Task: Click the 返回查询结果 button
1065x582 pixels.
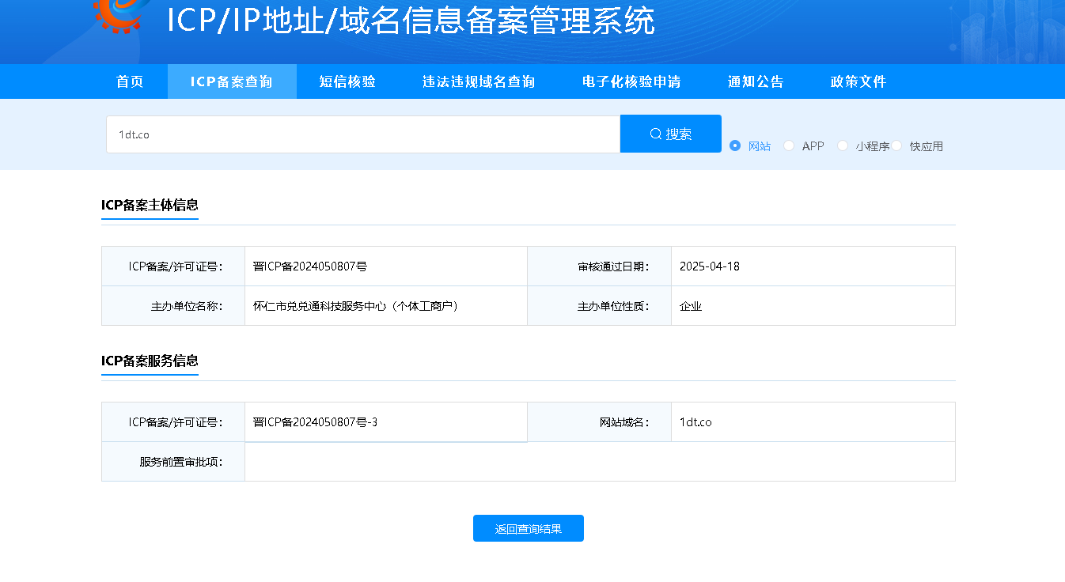Action: (529, 528)
